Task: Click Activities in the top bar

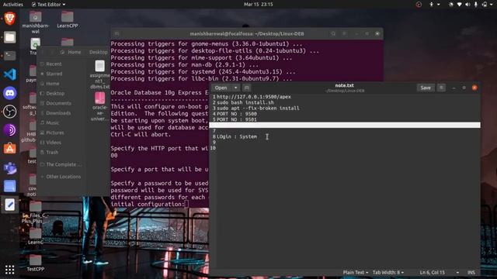Action: coord(13,5)
